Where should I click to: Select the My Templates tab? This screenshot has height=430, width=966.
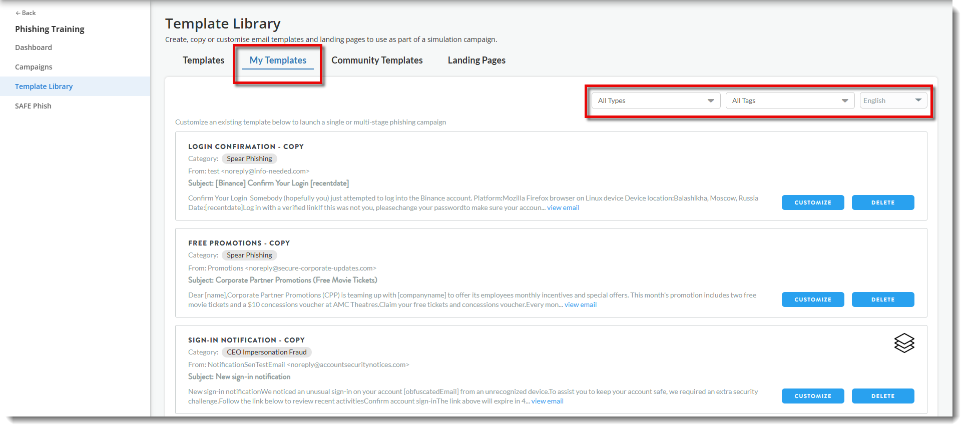(278, 60)
